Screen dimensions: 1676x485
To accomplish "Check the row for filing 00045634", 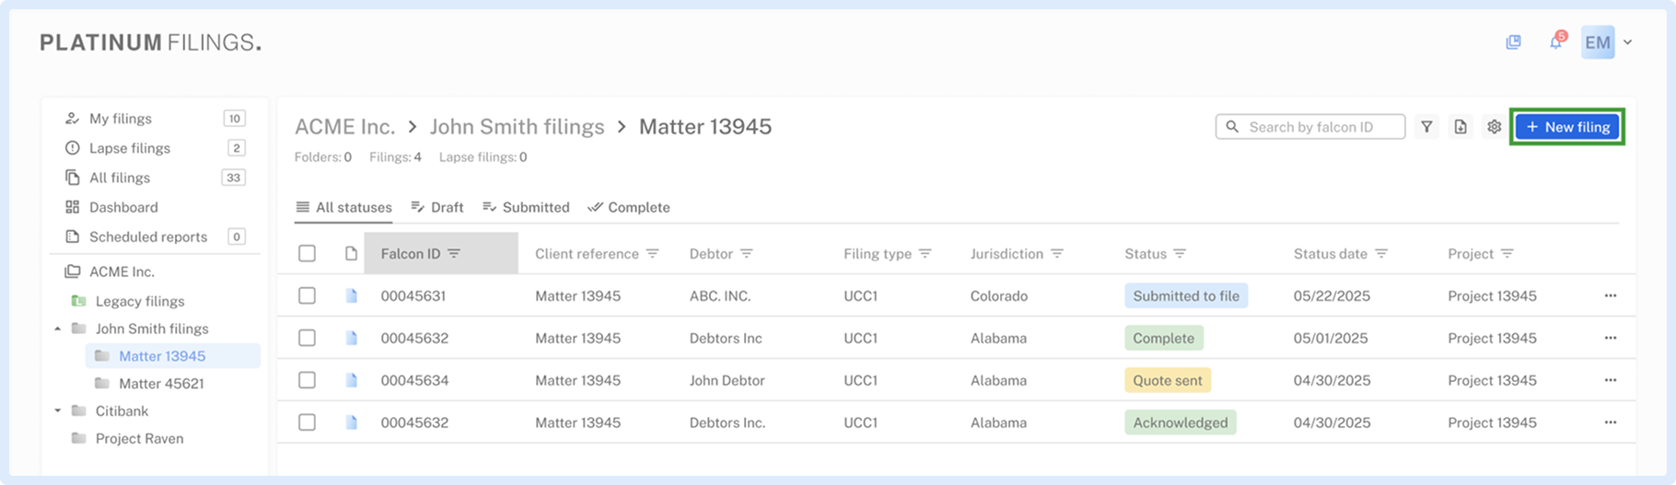I will click(307, 380).
